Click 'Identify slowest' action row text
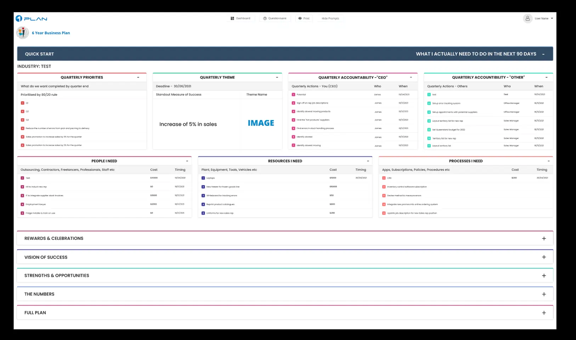This screenshot has height=340, width=576. [x=305, y=137]
